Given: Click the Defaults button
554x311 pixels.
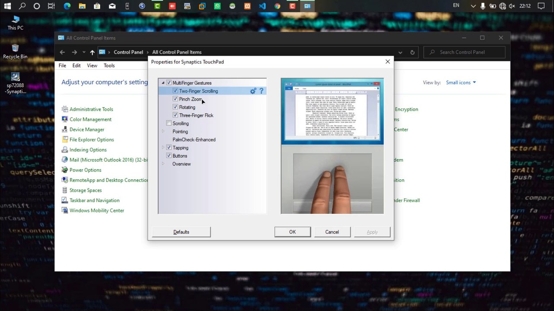Looking at the screenshot, I should click(x=181, y=232).
